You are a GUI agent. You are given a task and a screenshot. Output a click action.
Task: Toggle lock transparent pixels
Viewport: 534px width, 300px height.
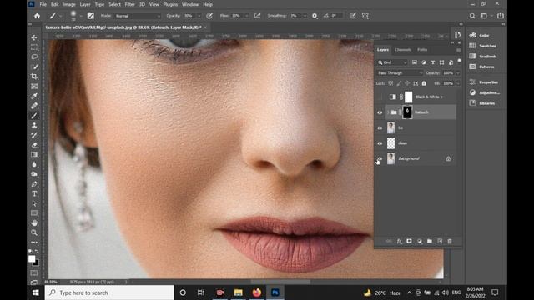[390, 83]
